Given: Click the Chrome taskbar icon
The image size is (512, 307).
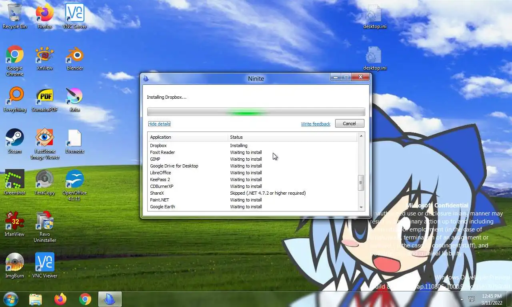Looking at the screenshot, I should click(x=85, y=299).
